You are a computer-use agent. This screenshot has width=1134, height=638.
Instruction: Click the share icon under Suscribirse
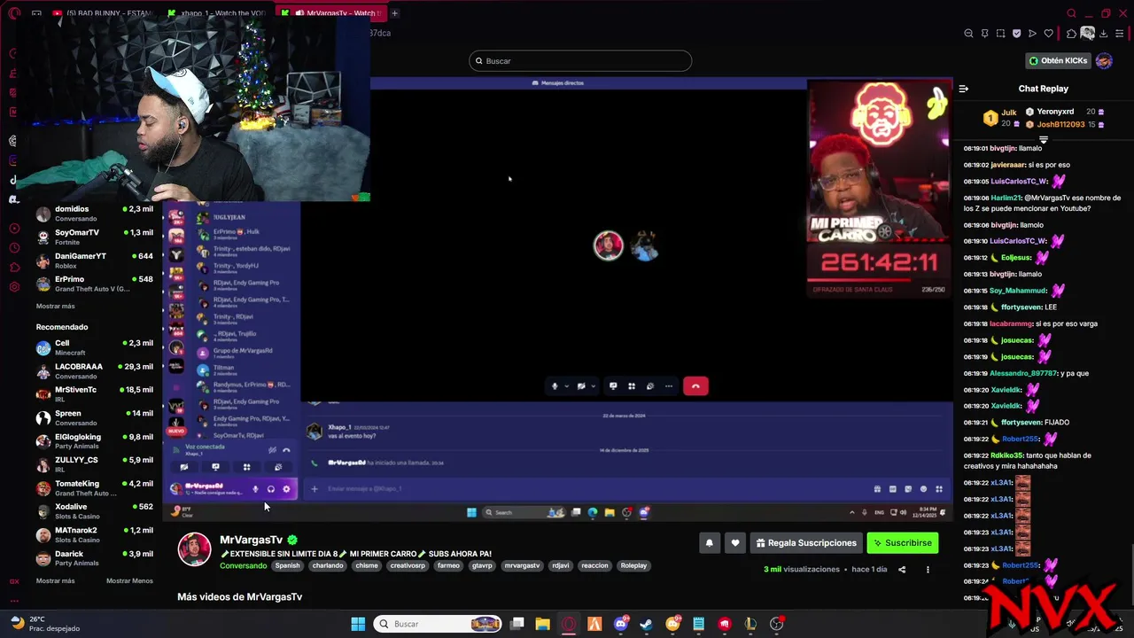point(902,570)
